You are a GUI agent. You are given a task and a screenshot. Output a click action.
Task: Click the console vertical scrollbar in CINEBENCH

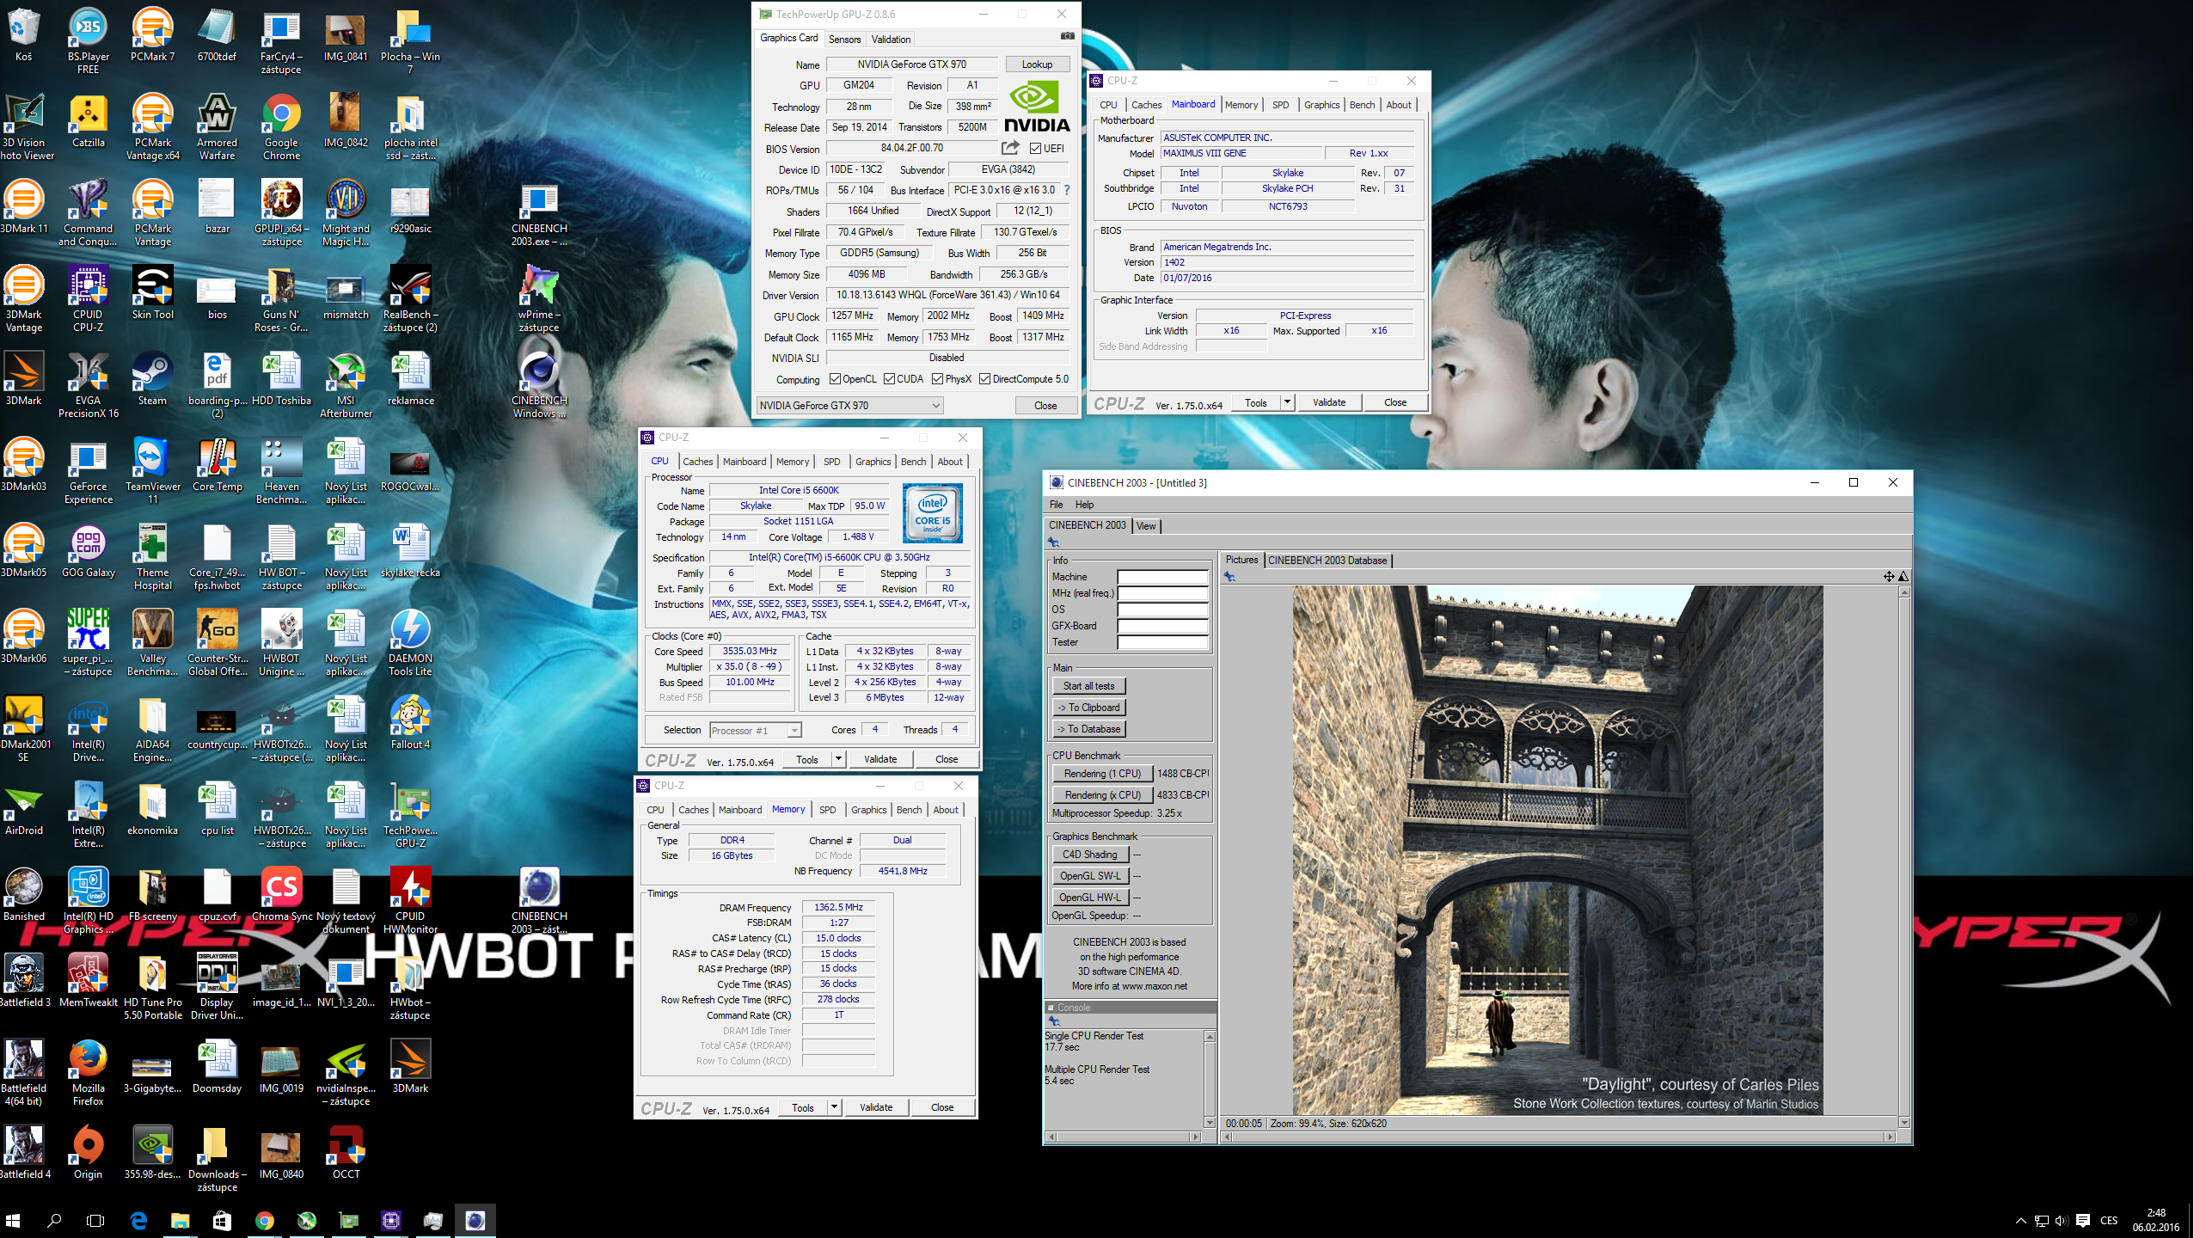[1210, 1079]
